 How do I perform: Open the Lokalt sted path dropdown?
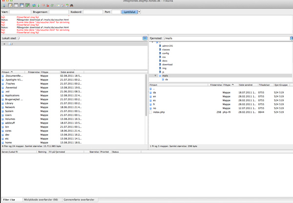145,38
